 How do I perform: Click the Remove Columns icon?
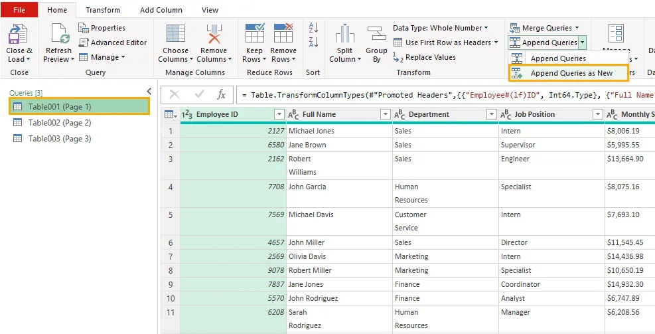tap(214, 34)
